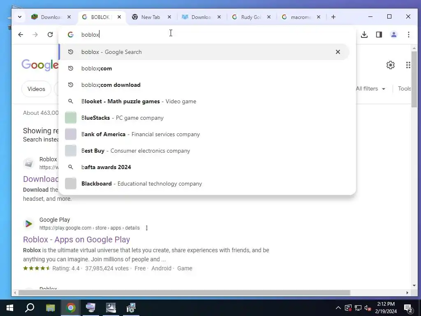Open Windows taskbar search
Viewport: 421px width, 316px height.
point(30,308)
